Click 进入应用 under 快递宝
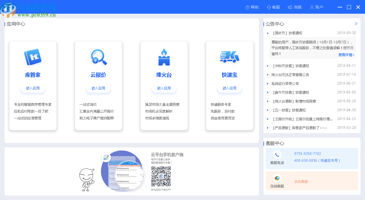Screen dimensions: 365x200 (x=230, y=88)
